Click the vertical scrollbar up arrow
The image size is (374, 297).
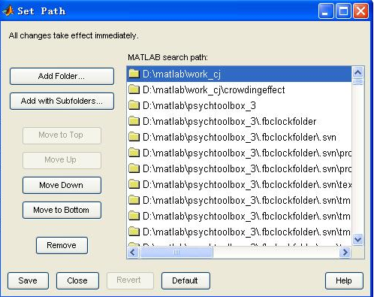(357, 73)
